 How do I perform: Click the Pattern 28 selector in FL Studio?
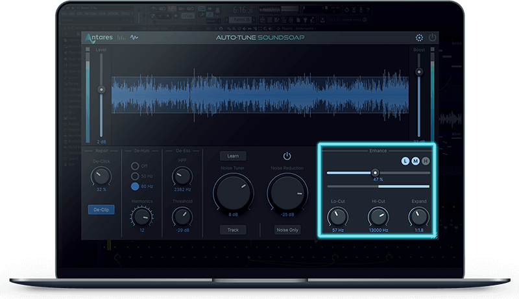coord(241,20)
